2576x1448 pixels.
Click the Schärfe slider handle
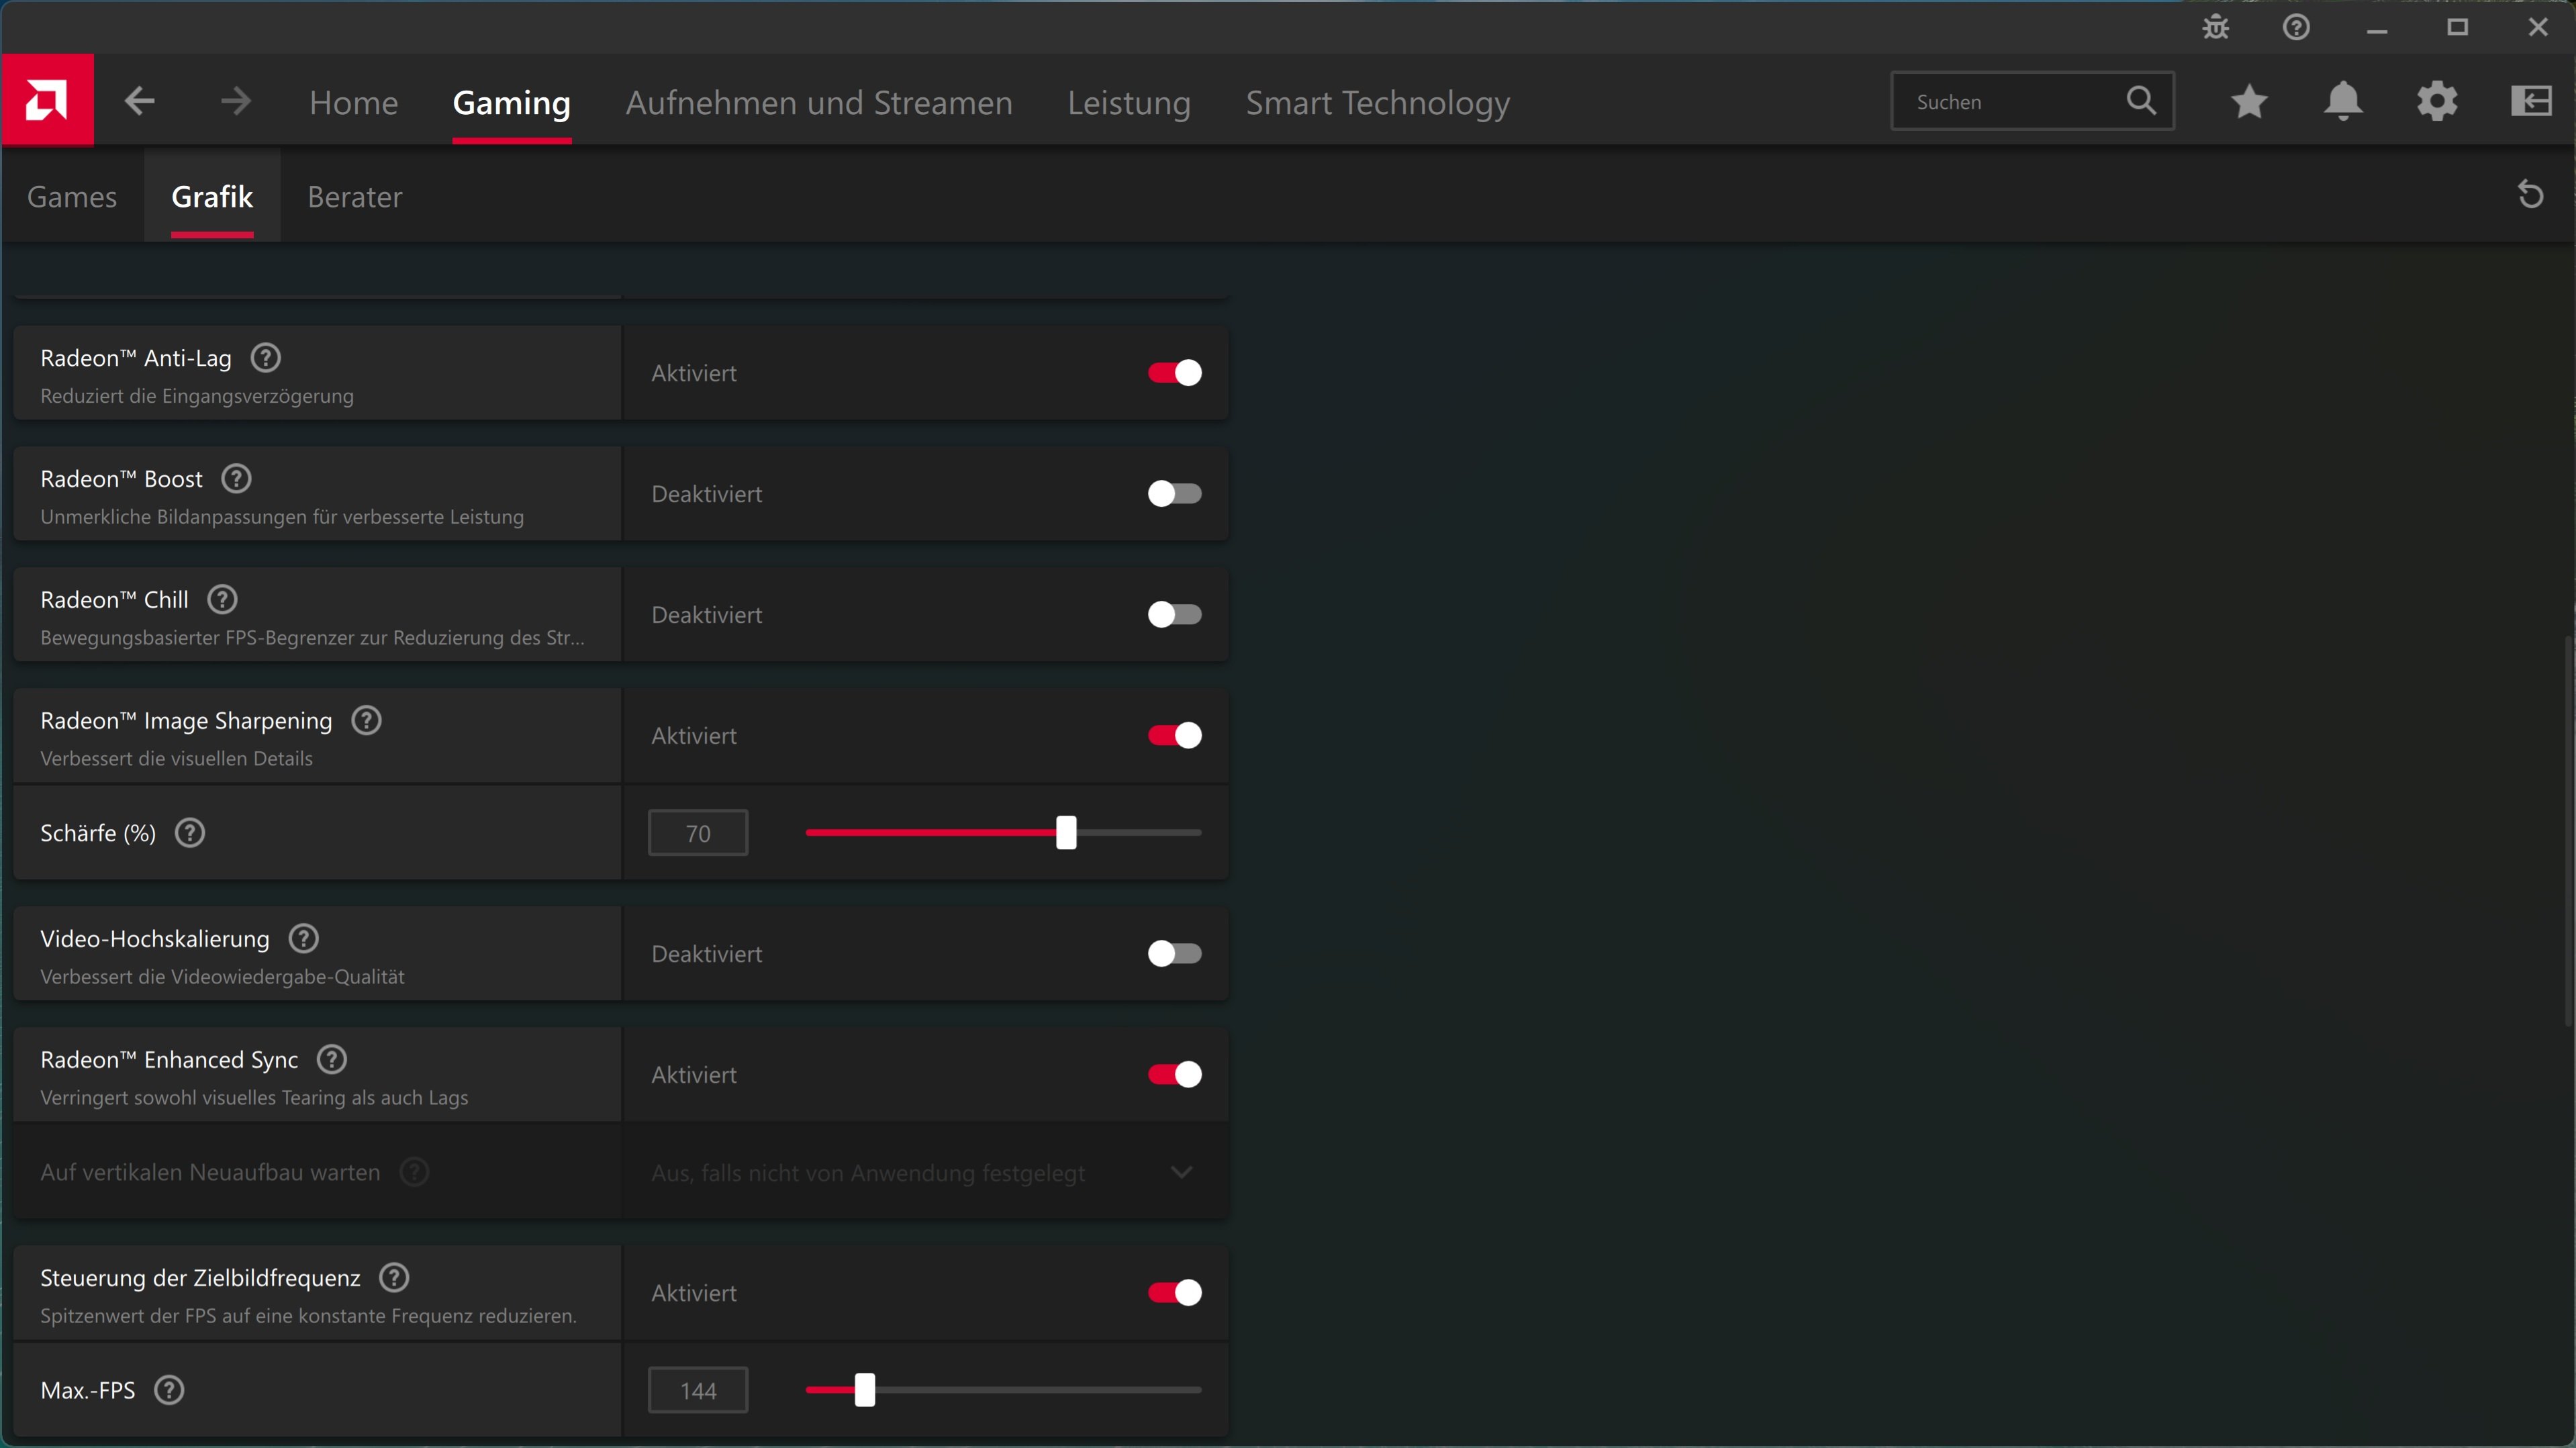click(x=1066, y=833)
